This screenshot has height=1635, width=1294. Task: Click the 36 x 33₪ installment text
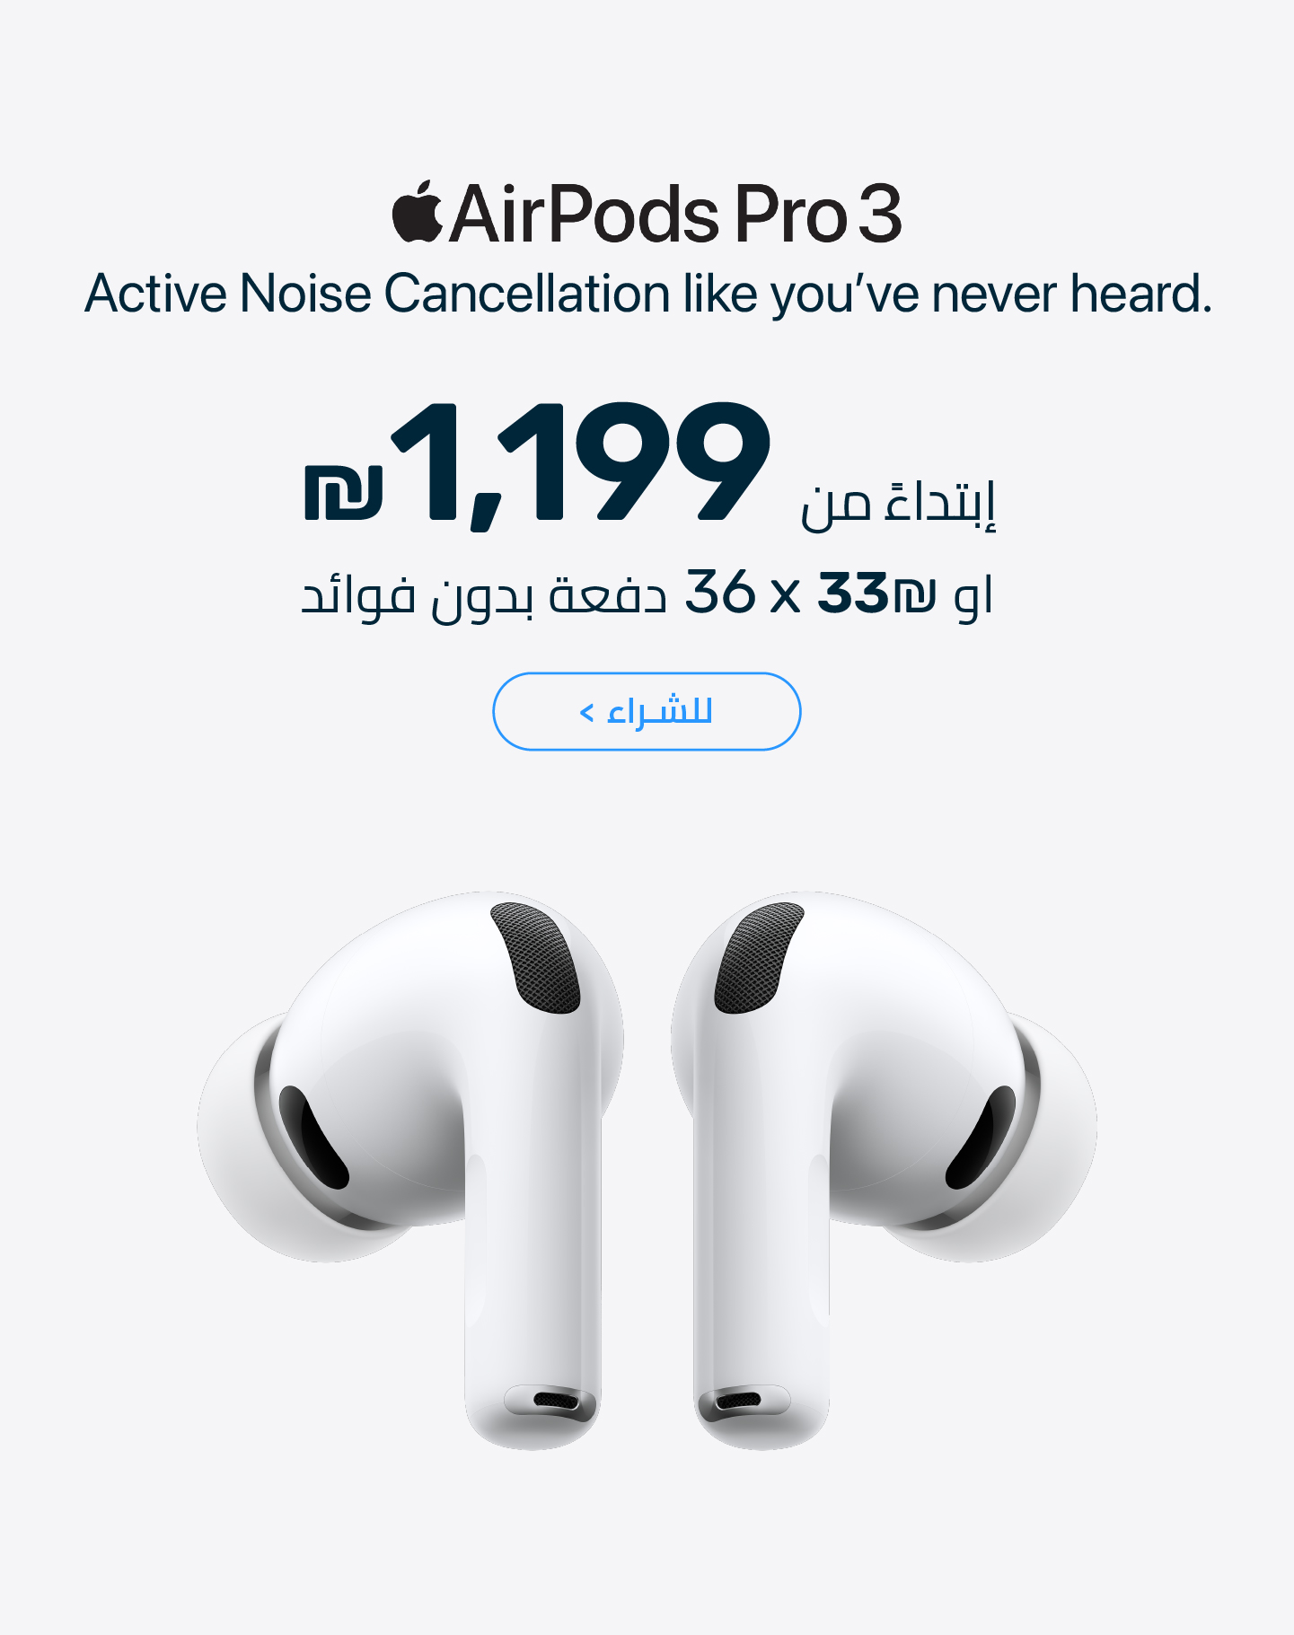810,593
